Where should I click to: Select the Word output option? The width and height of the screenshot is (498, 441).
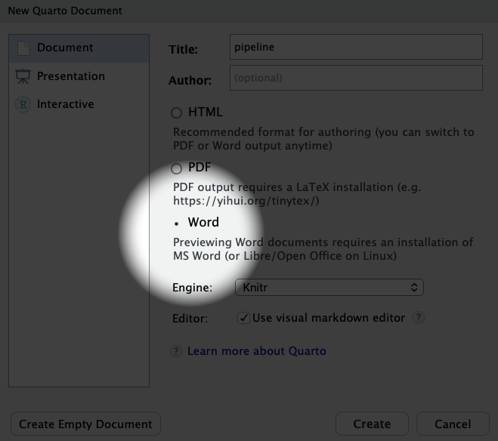pos(177,223)
